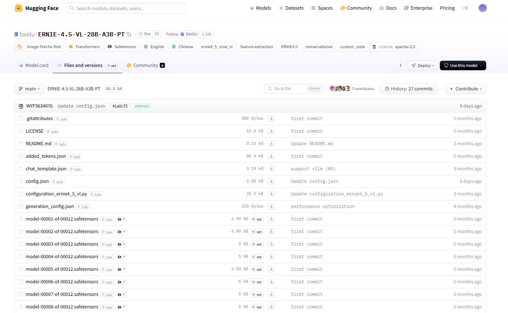Copy model name with the copy icon
The height and width of the screenshot is (313, 508).
[x=129, y=34]
